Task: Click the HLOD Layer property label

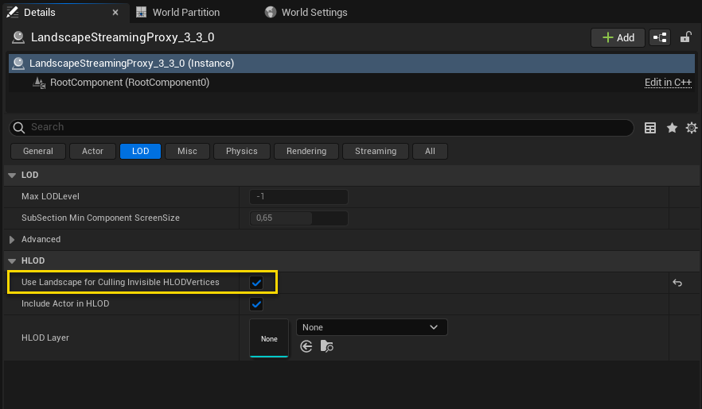Action: coord(45,338)
